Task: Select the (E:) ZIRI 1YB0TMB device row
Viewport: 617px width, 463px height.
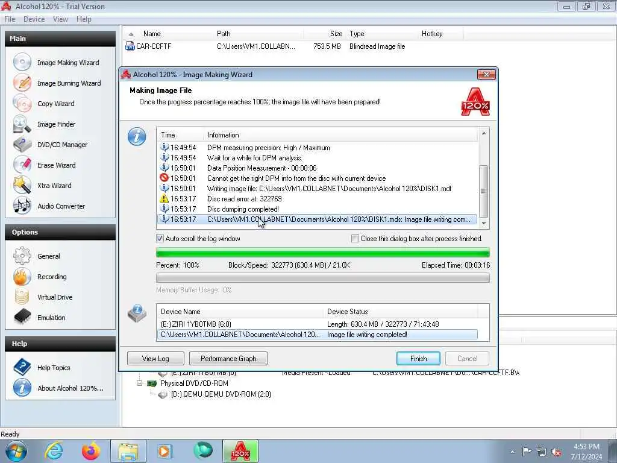Action: click(x=318, y=324)
